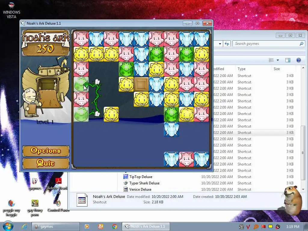Click the lone yellow lion tile beside the vine
Screen dimensions: 308x231
tap(111, 114)
